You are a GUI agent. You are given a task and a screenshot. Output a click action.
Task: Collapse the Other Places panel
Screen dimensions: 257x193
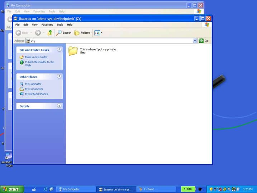click(59, 77)
